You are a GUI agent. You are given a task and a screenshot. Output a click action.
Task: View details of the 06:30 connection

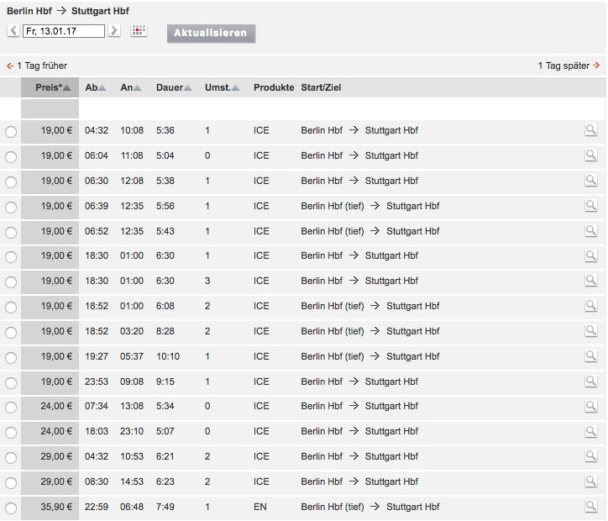point(591,181)
